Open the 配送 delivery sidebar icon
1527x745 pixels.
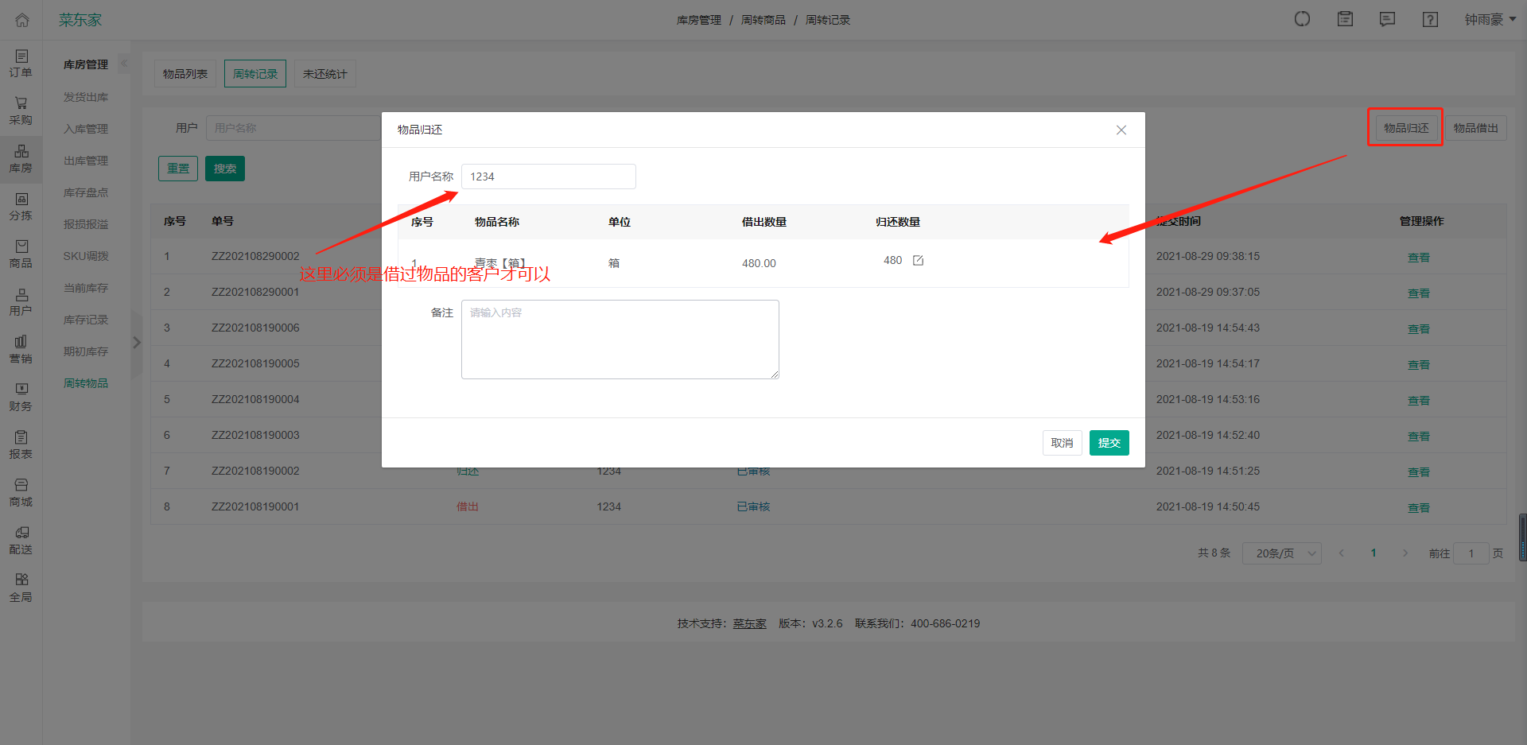coord(21,541)
